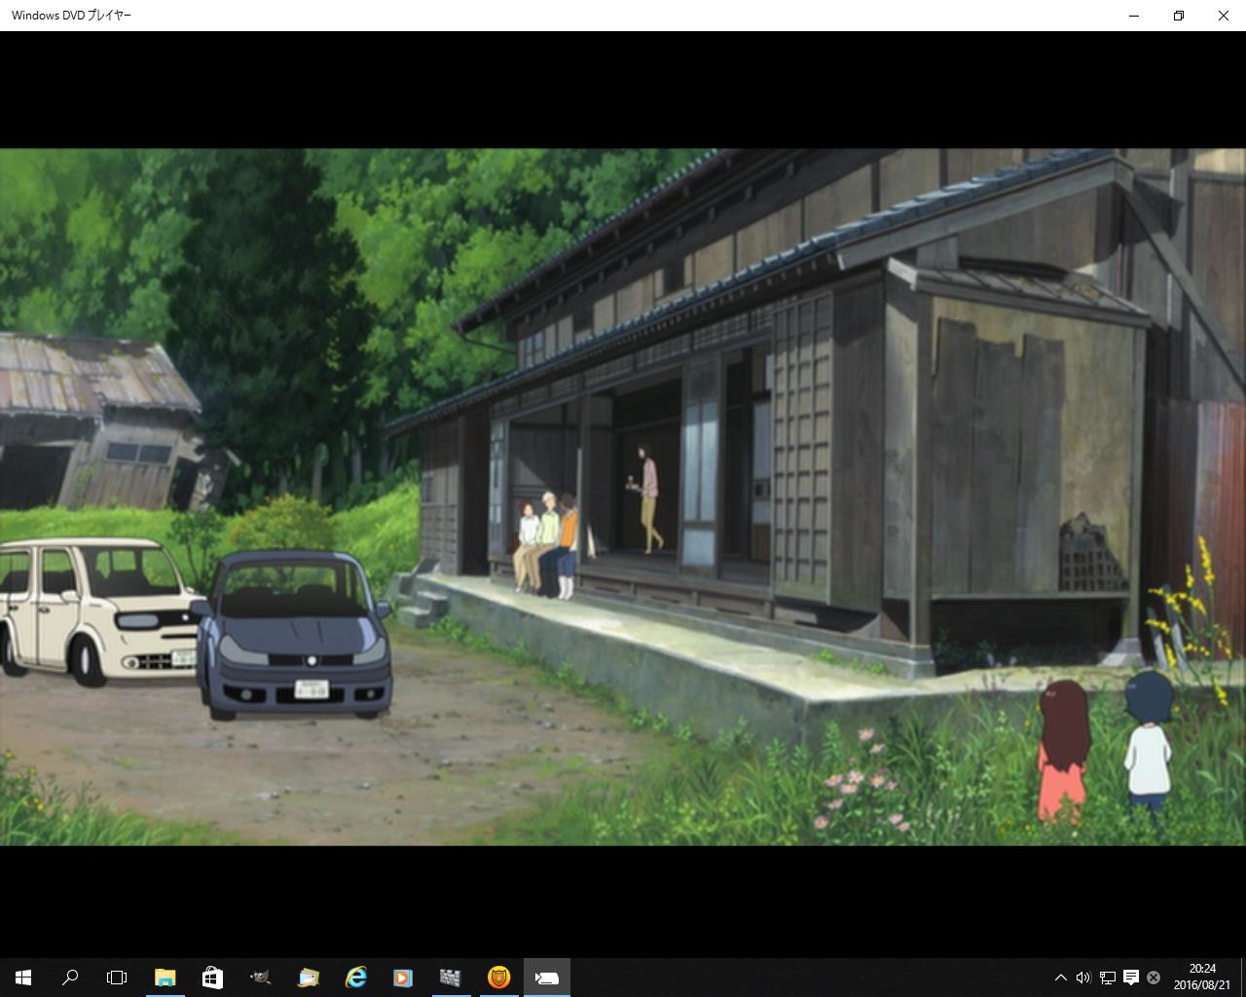Open Task View on the taskbar
The height and width of the screenshot is (997, 1246).
[x=117, y=978]
